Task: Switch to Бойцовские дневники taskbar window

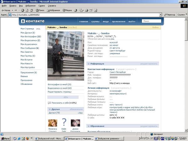Action: [109, 138]
